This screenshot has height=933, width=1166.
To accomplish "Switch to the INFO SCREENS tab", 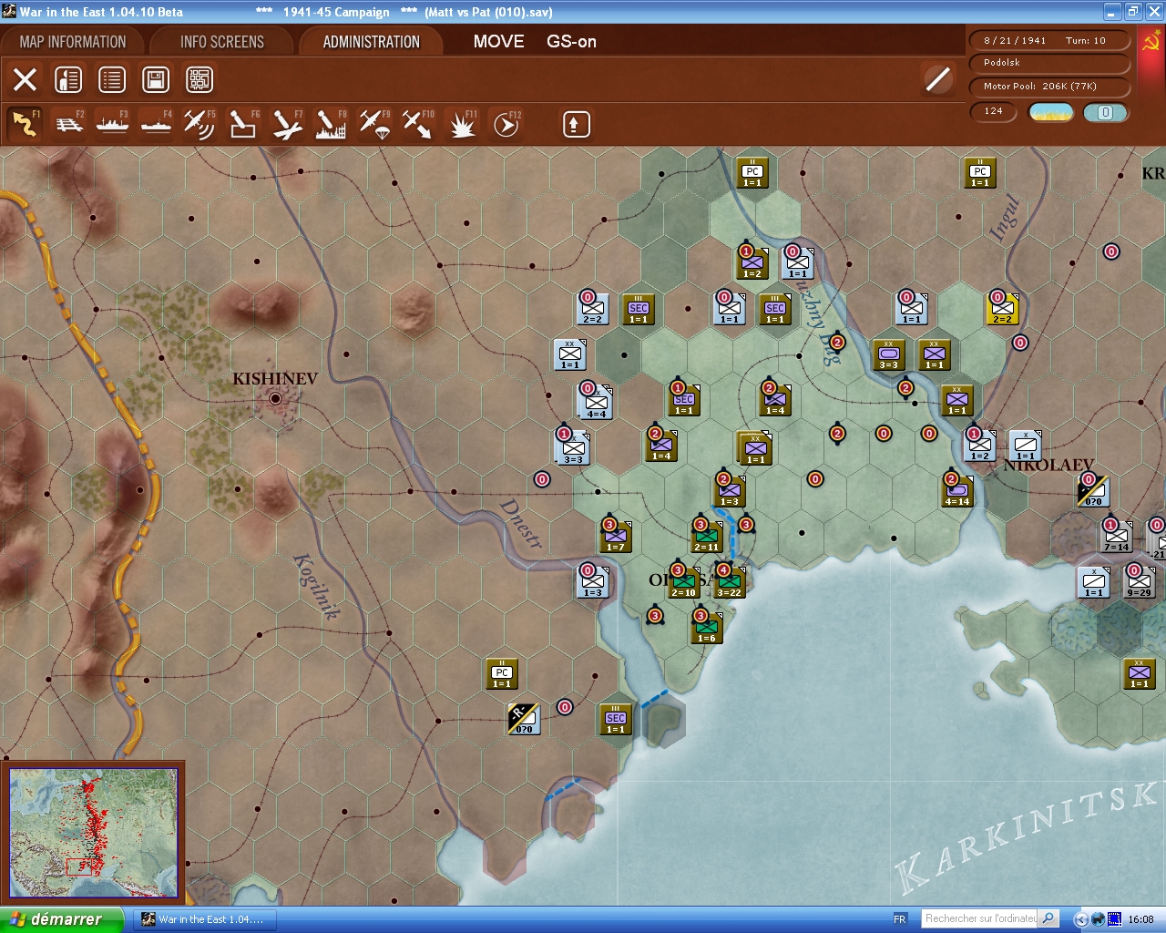I will tap(222, 42).
